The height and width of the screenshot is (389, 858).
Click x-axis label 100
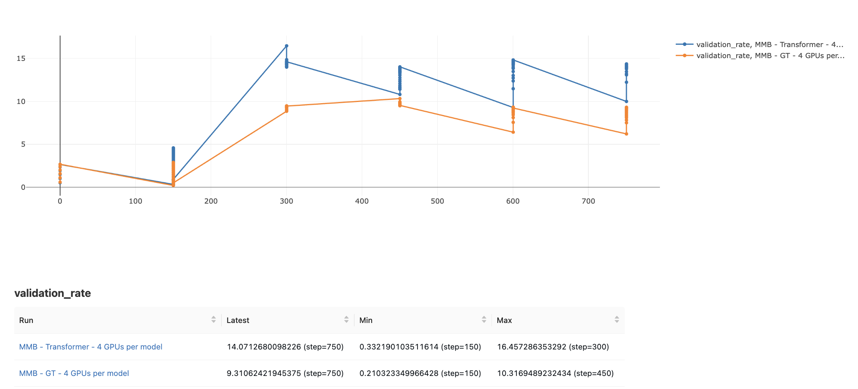135,201
